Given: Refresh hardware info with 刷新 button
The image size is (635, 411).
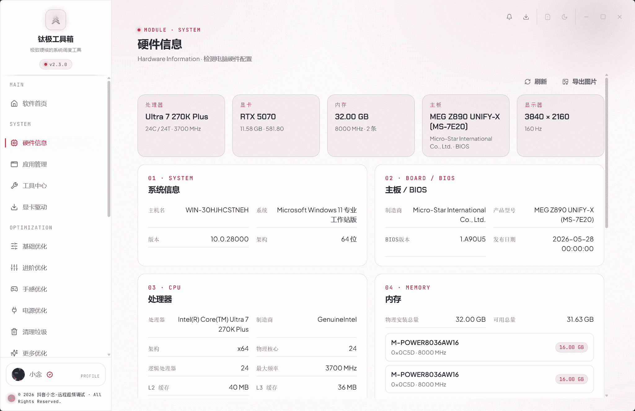Looking at the screenshot, I should pyautogui.click(x=536, y=82).
